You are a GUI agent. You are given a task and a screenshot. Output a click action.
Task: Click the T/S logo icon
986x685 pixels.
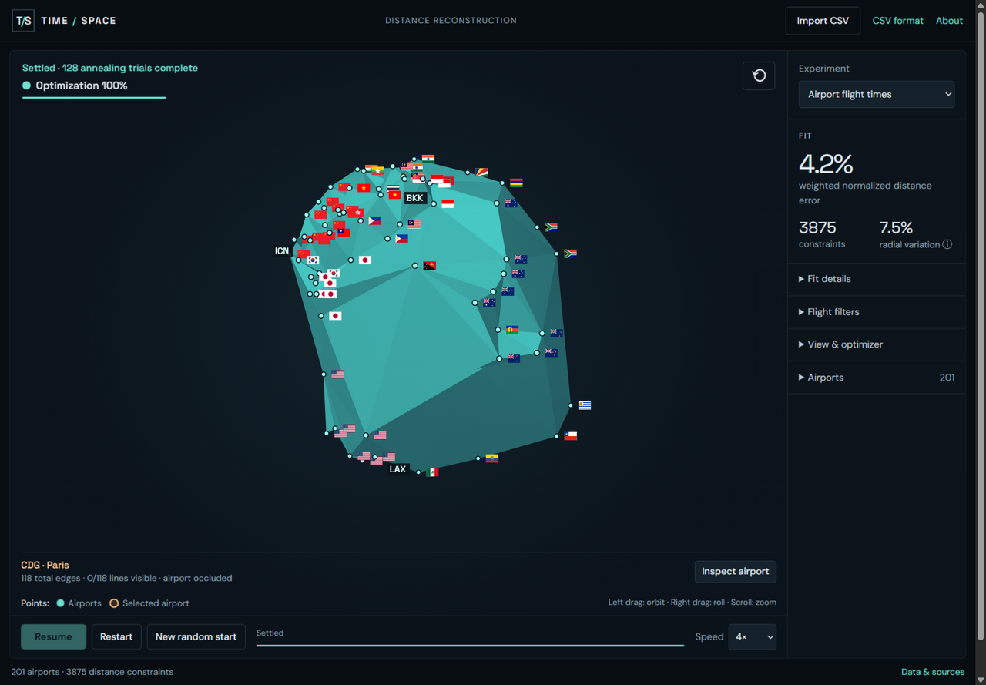[23, 21]
